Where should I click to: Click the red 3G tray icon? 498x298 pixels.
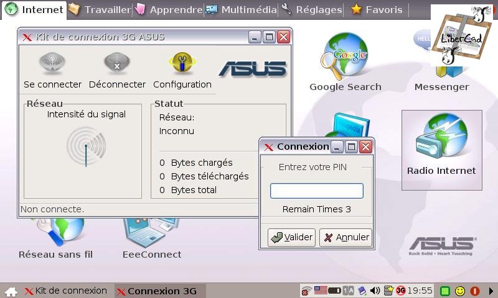(x=401, y=291)
